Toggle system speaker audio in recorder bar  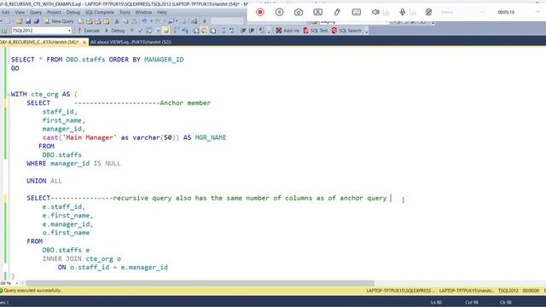point(375,12)
